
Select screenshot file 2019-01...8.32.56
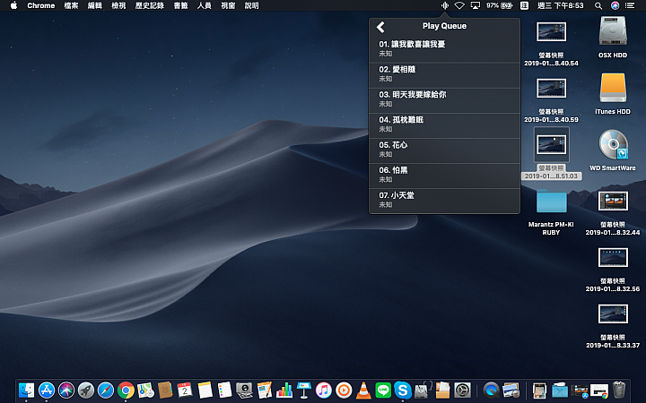pos(613,257)
